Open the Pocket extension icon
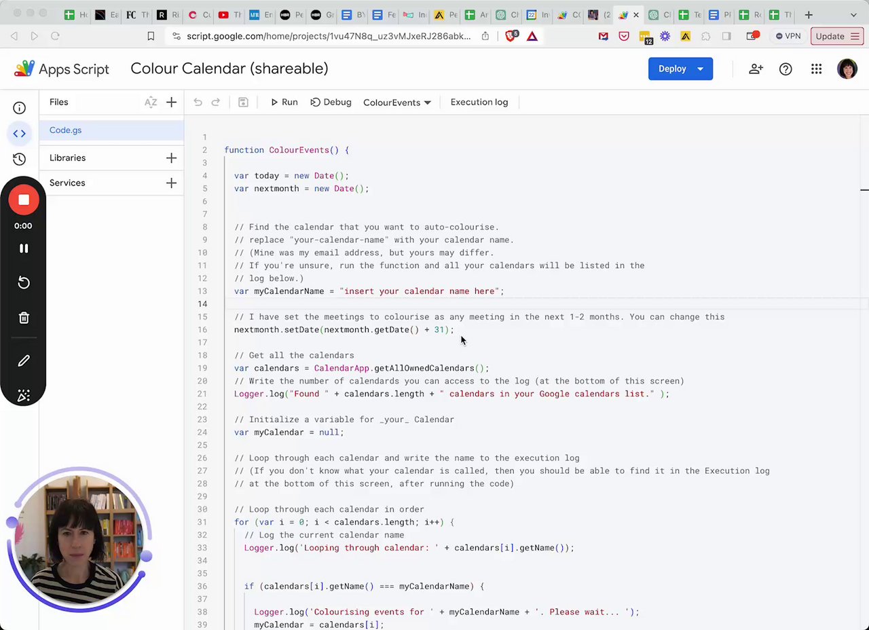Screen dimensions: 869x630 (623, 36)
